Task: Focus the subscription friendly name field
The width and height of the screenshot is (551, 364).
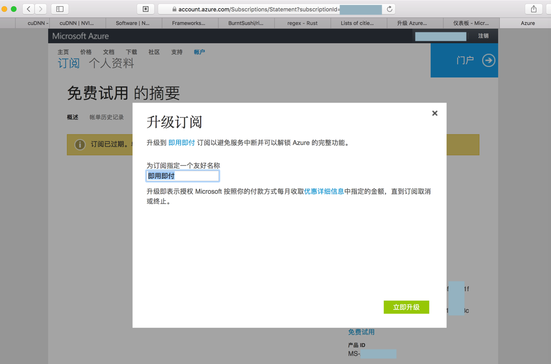Action: [183, 176]
